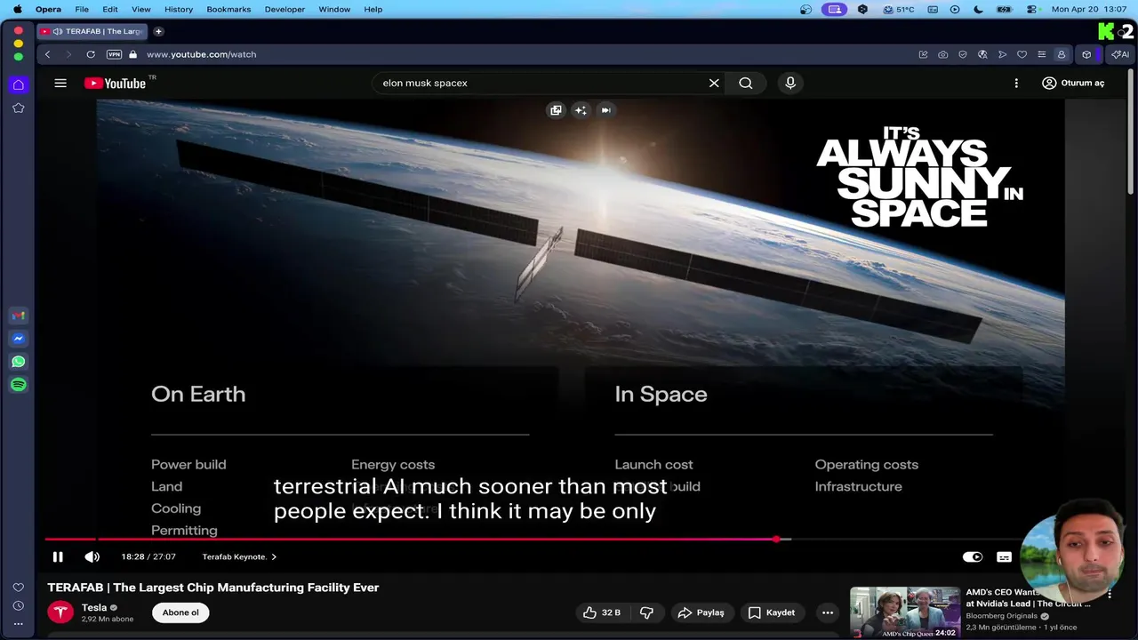Like the video with thumbs-up 32 B

click(602, 612)
